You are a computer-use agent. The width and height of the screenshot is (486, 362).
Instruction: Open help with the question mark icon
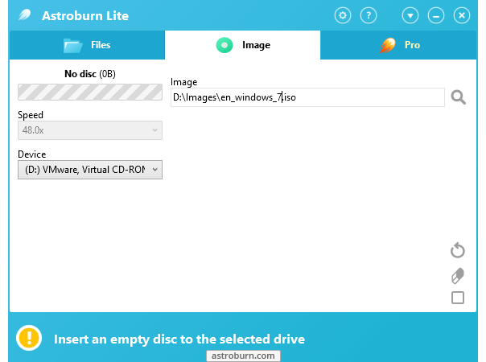pos(369,15)
